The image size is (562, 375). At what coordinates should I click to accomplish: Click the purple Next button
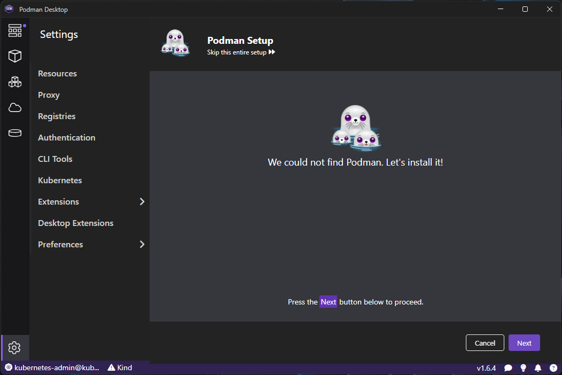(524, 343)
